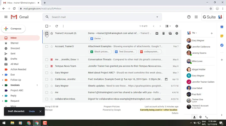Refresh the inbox mail list
Viewport: 226px width, 126px height.
point(56,26)
